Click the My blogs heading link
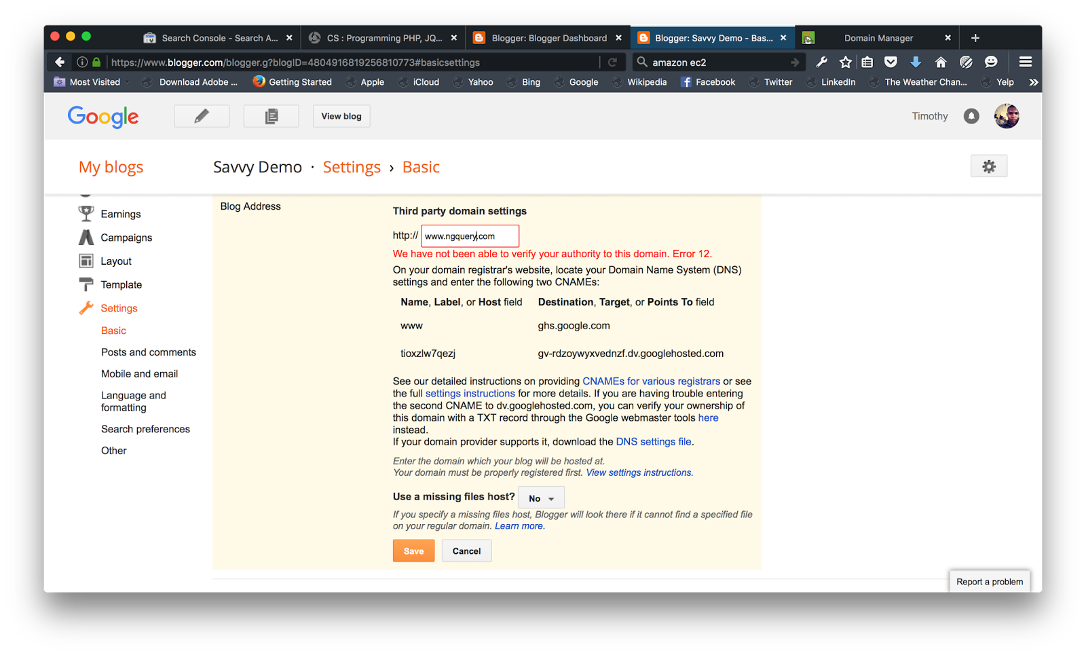This screenshot has width=1086, height=655. 111,167
